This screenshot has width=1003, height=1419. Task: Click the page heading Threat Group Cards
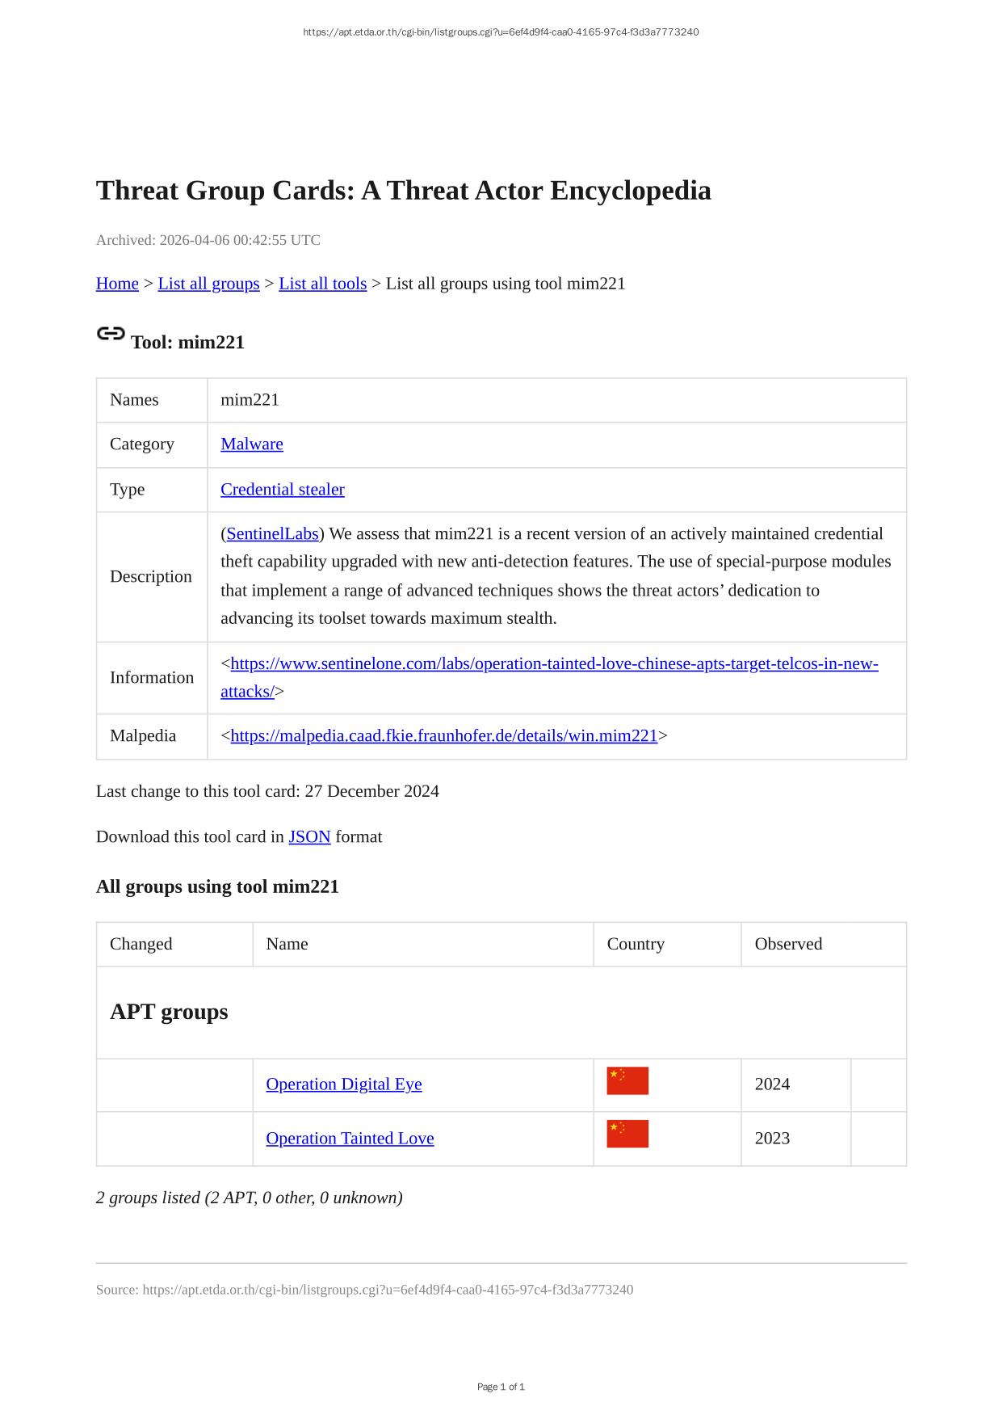(x=403, y=191)
